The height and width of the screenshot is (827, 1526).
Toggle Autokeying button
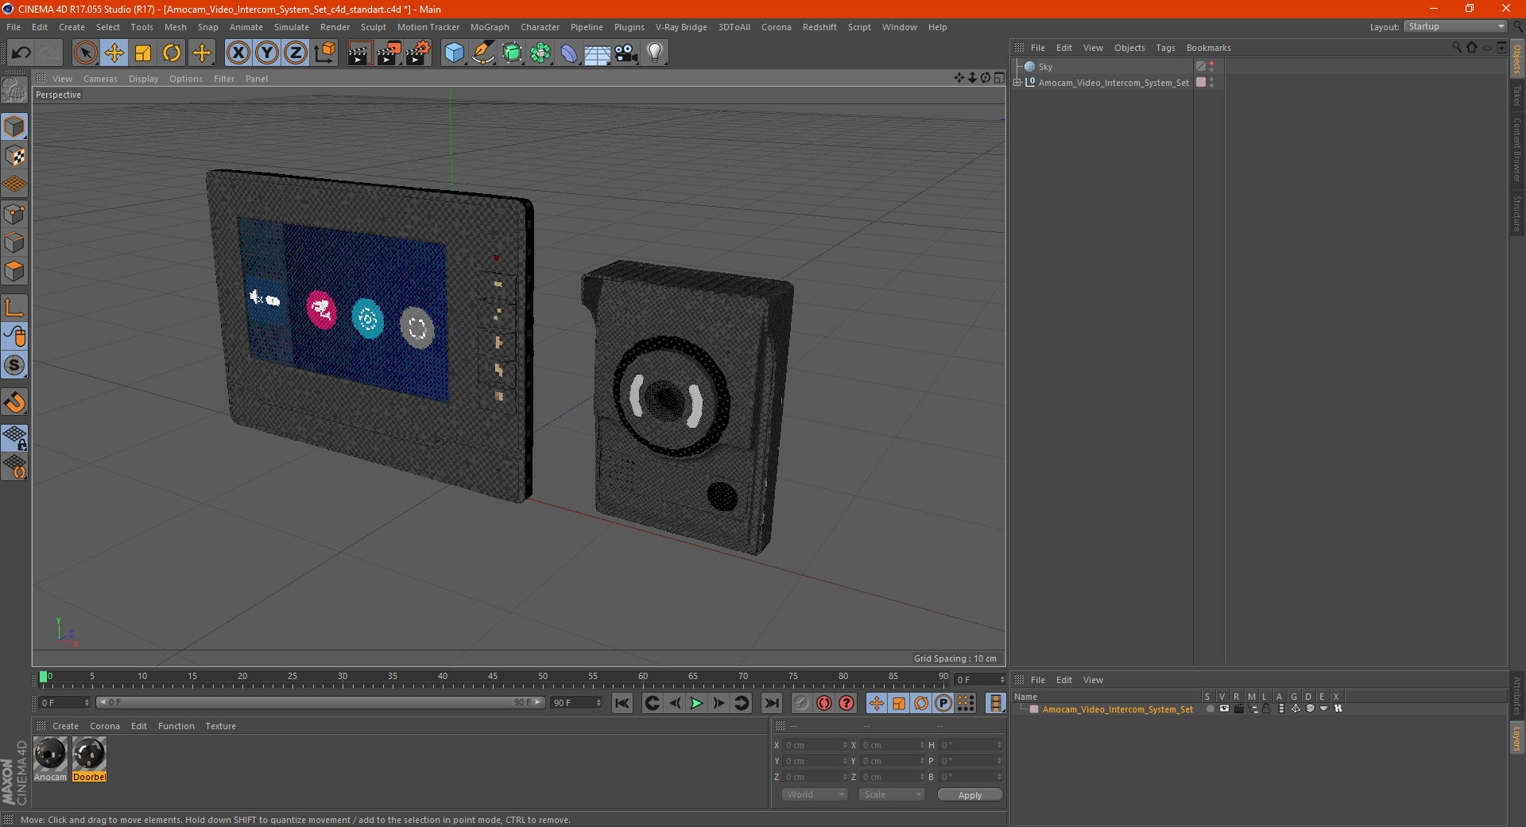pos(824,703)
